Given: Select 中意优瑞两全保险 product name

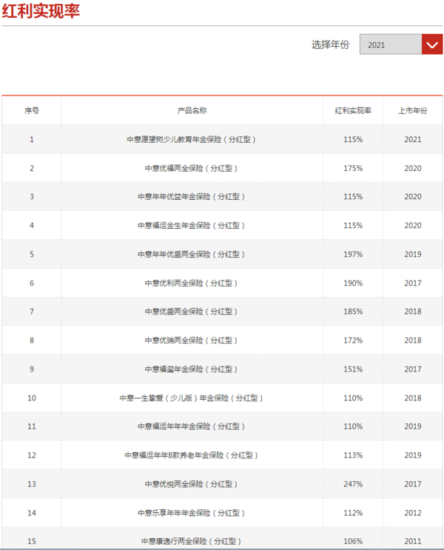Looking at the screenshot, I should coord(192,341).
